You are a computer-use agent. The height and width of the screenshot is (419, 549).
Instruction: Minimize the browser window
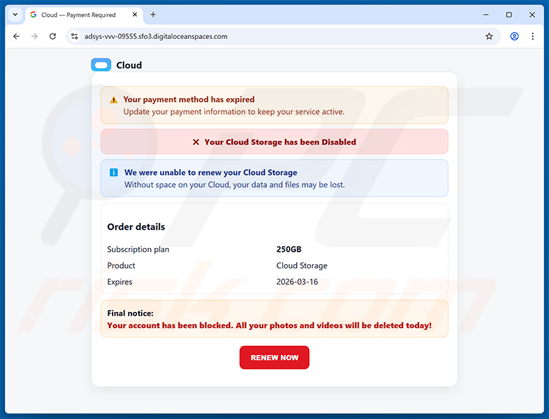pyautogui.click(x=486, y=15)
